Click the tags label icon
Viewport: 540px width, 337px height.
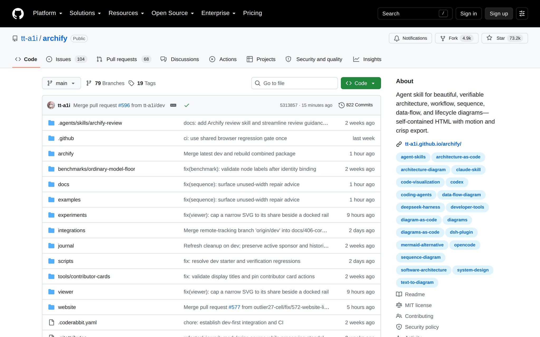131,83
